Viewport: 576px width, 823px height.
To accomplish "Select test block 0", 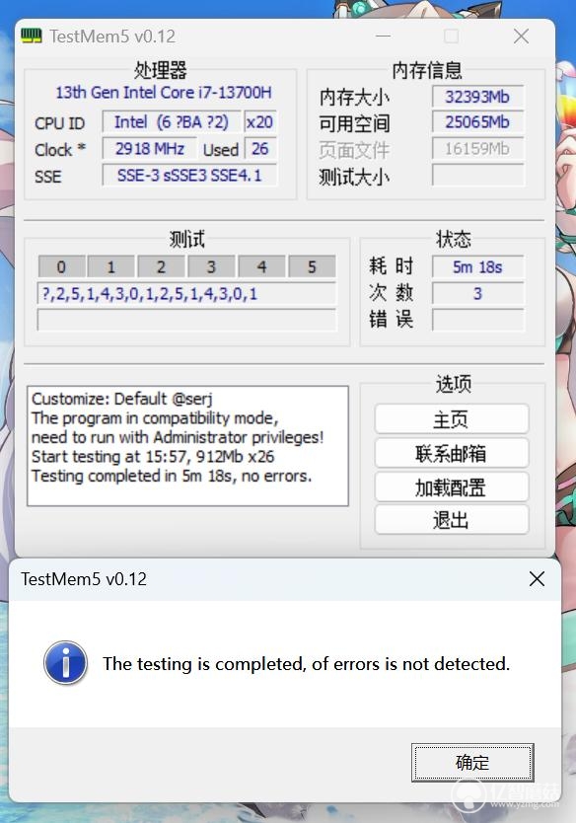I will pyautogui.click(x=61, y=266).
